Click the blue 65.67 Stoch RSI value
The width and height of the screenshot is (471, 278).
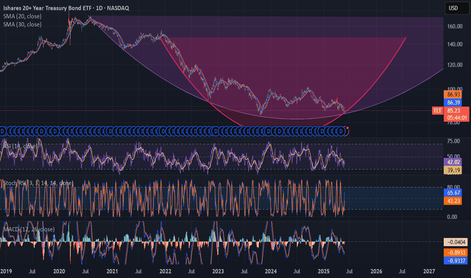[x=453, y=193]
